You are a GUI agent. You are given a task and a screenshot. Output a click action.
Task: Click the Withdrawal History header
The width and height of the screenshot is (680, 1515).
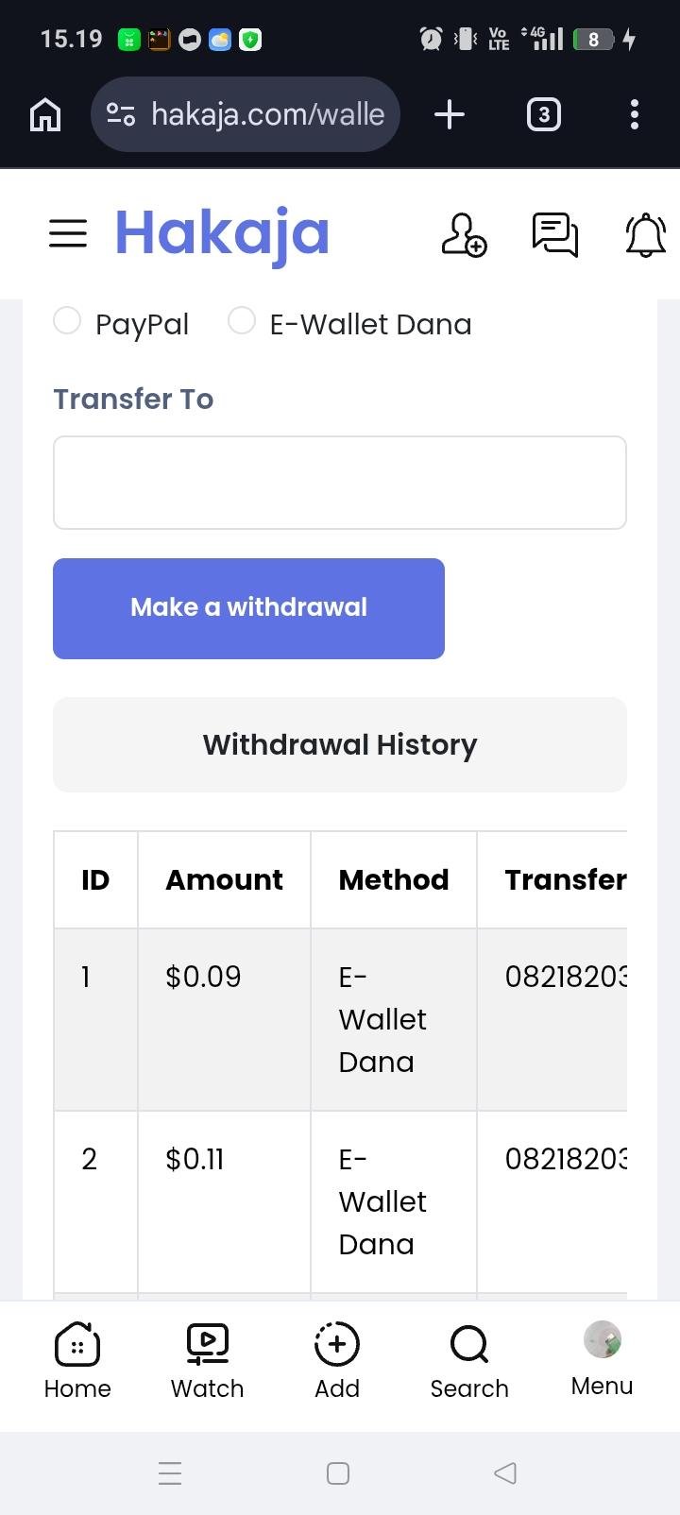(340, 744)
